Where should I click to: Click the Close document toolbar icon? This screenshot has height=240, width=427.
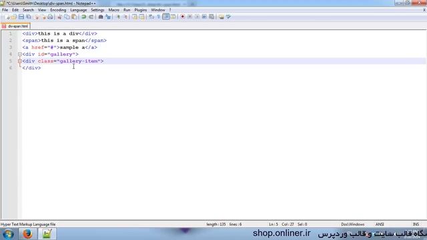(36, 17)
